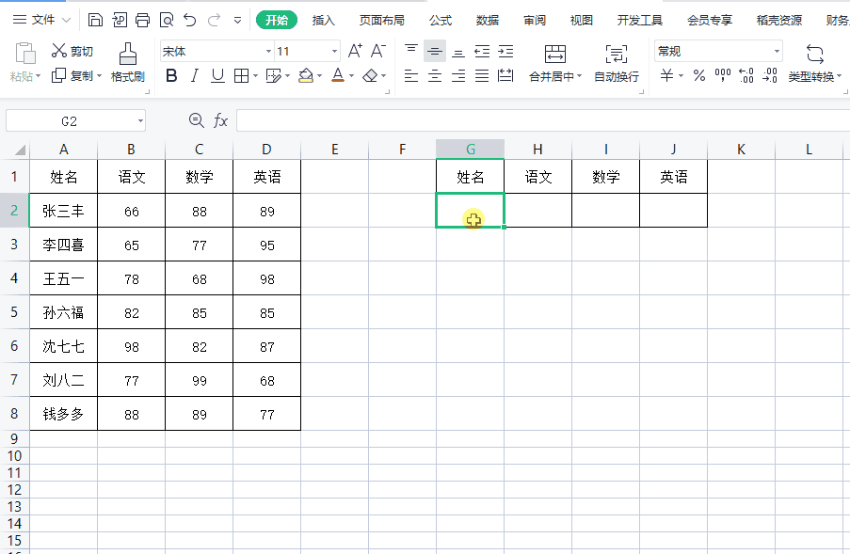
Task: Click the Save icon in quick access toolbar
Action: pyautogui.click(x=95, y=20)
